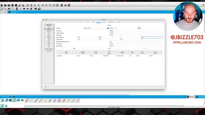Select the Inspect magnifier tool

click(5, 9)
